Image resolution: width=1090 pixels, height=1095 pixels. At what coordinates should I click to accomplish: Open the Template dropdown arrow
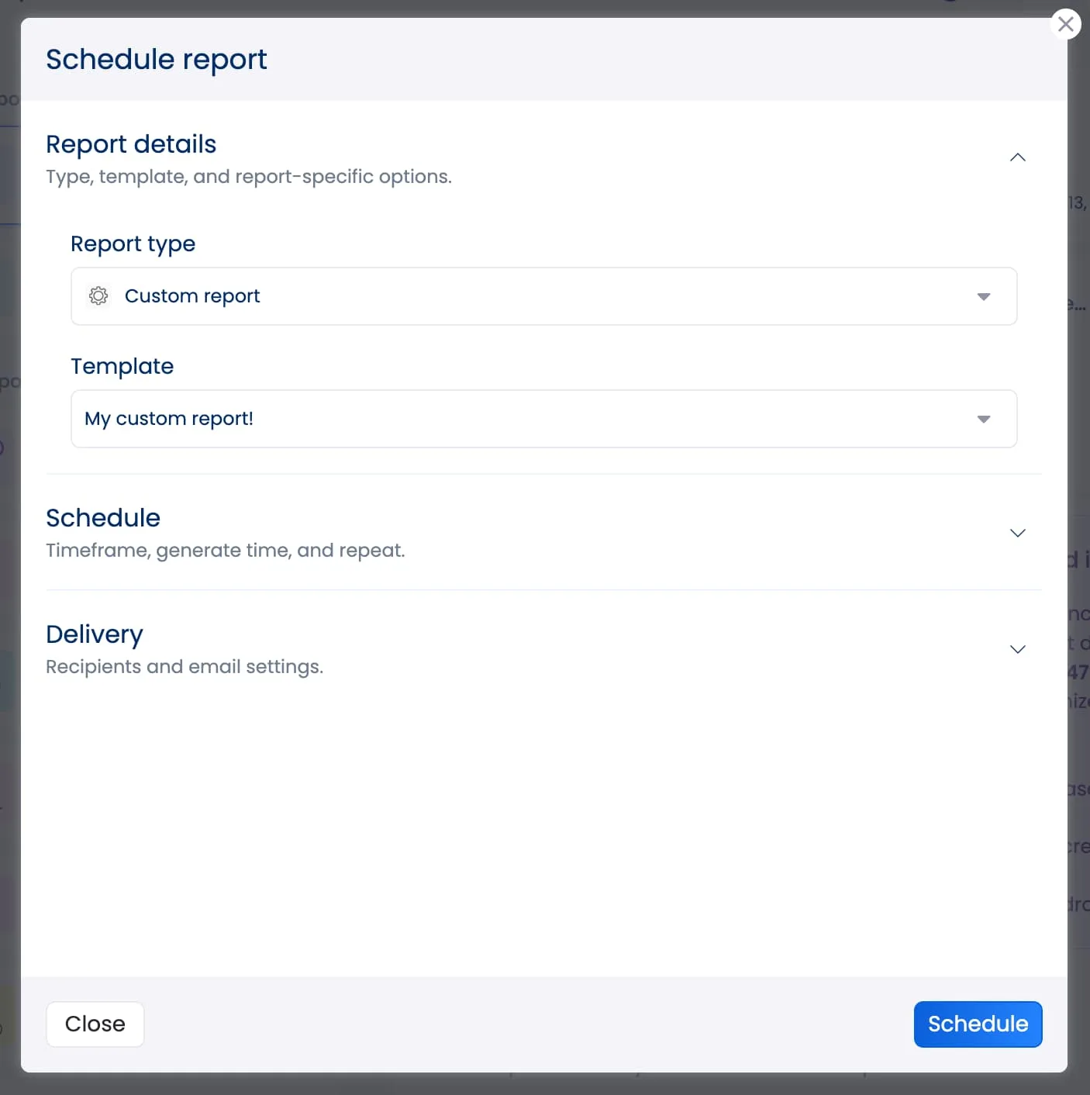[x=984, y=419]
